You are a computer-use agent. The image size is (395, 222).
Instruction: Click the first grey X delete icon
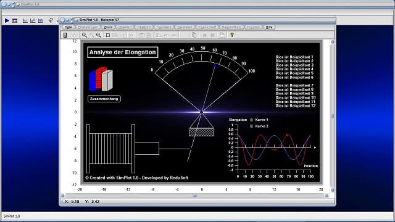[x=205, y=35]
